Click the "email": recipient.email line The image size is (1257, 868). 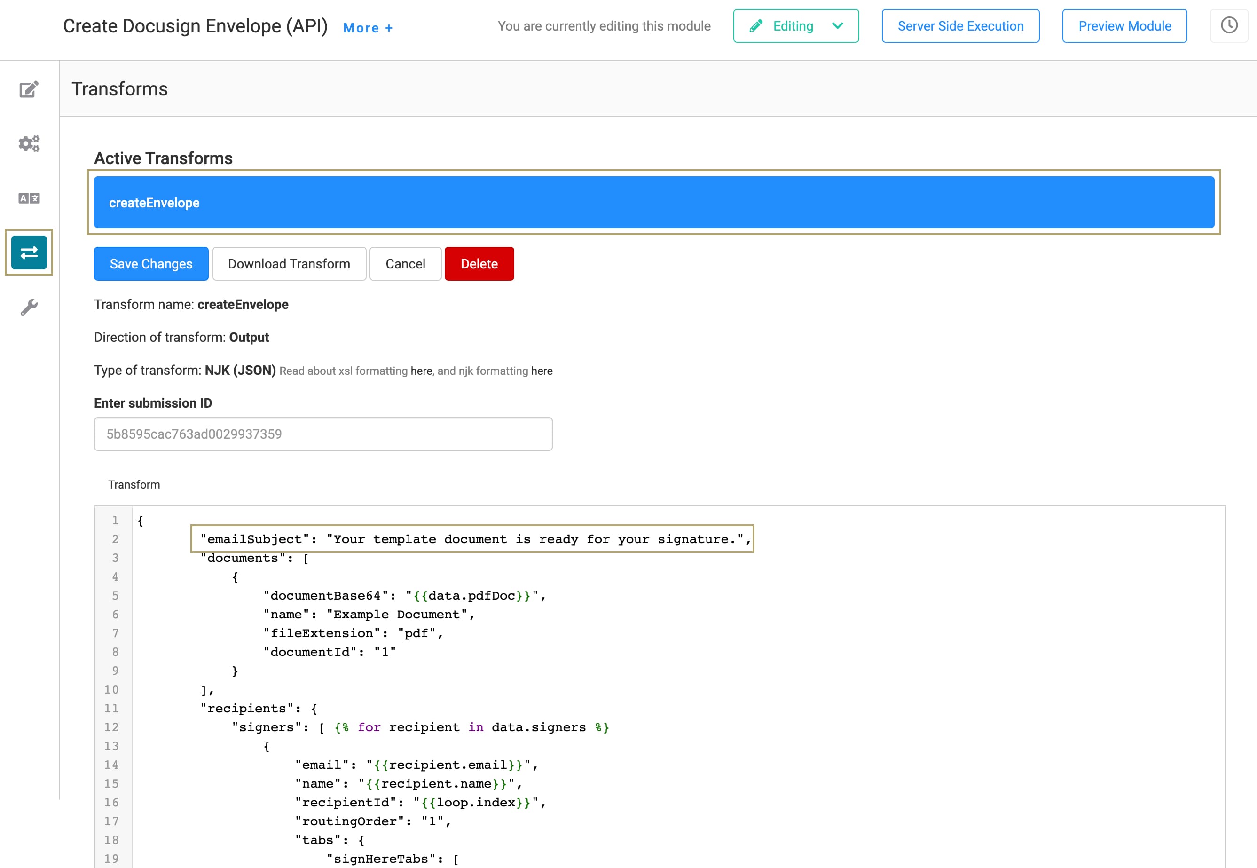tap(416, 765)
